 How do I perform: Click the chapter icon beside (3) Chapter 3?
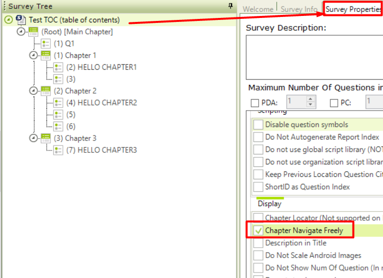pyautogui.click(x=46, y=138)
